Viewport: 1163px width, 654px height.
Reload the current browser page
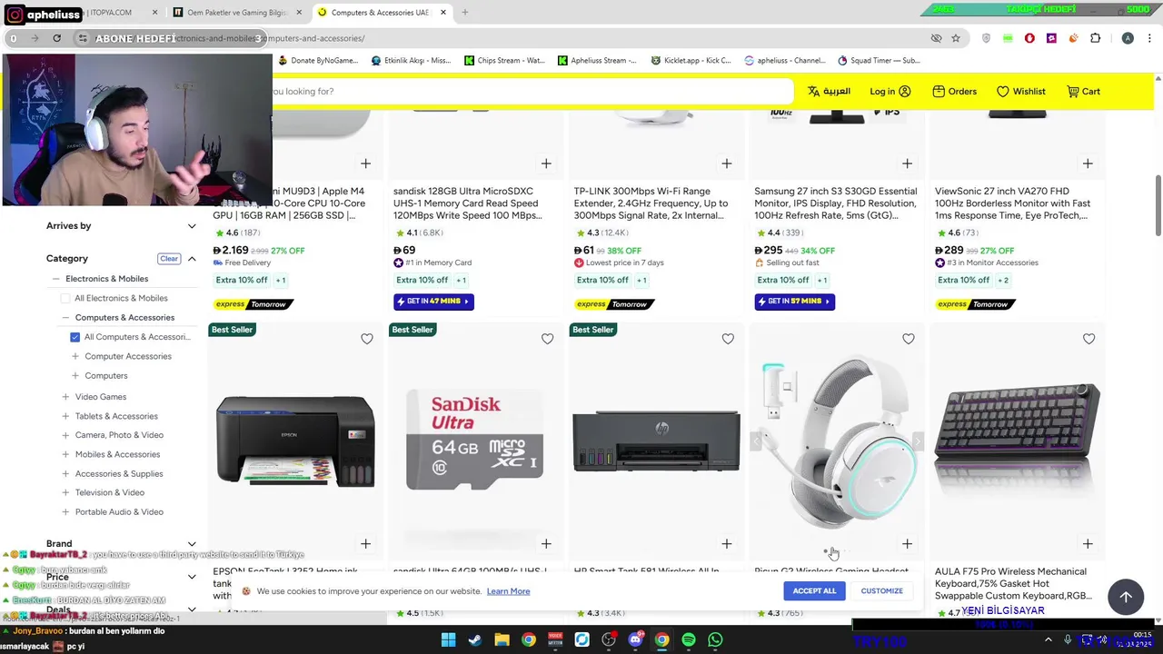pos(56,38)
